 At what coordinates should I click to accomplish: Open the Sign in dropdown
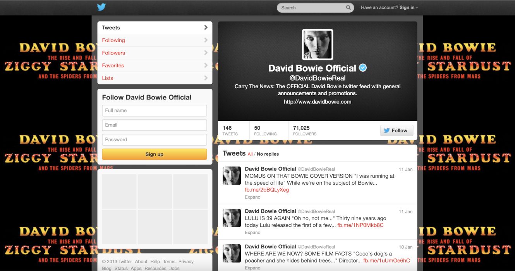pyautogui.click(x=409, y=7)
